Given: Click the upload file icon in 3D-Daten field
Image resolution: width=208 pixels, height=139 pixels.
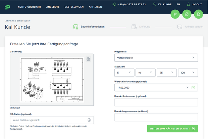Looking at the screenshot, I should (89, 120).
